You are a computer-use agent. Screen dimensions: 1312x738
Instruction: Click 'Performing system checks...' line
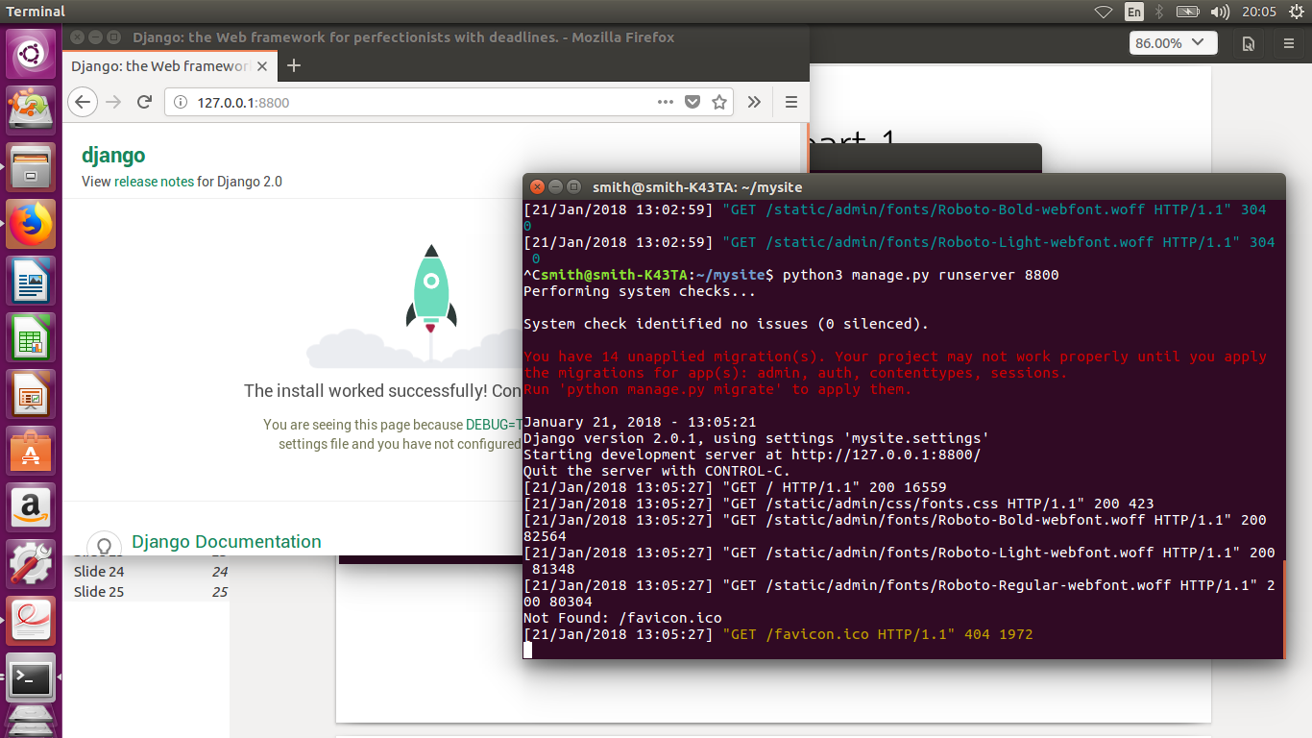pos(640,291)
